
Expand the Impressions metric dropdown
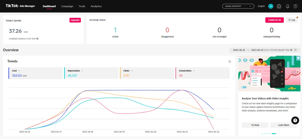pyautogui.click(x=82, y=71)
